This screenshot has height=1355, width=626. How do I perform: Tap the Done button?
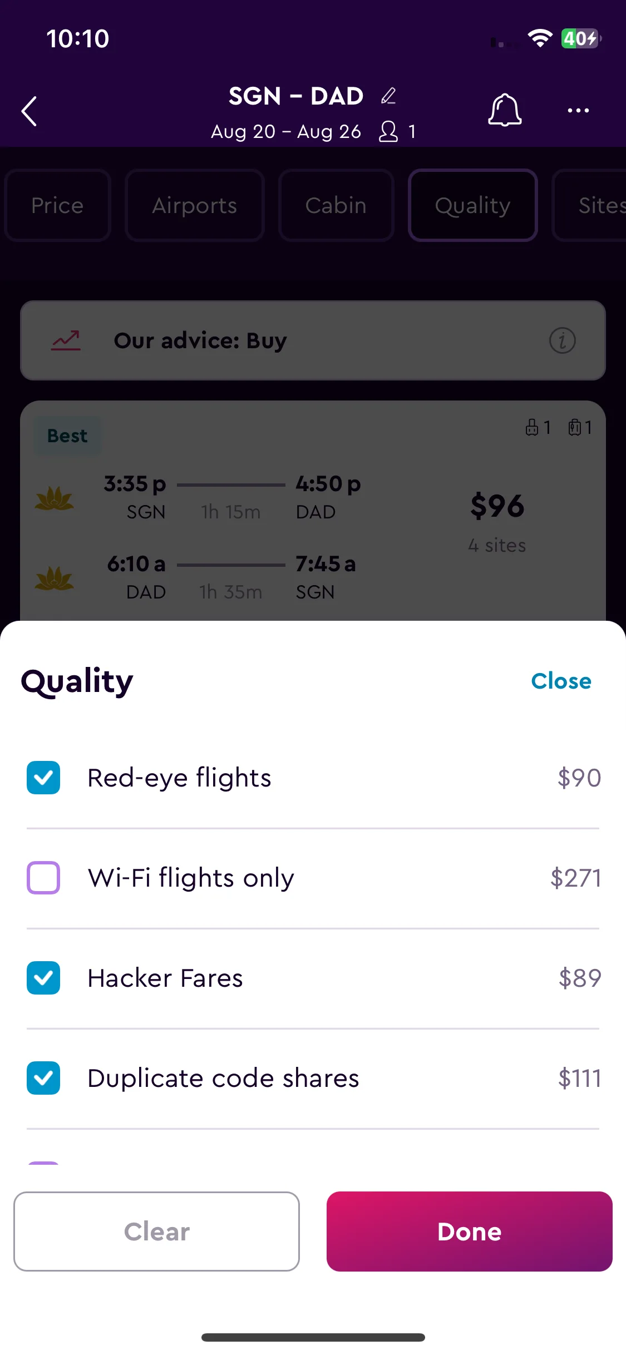(470, 1232)
